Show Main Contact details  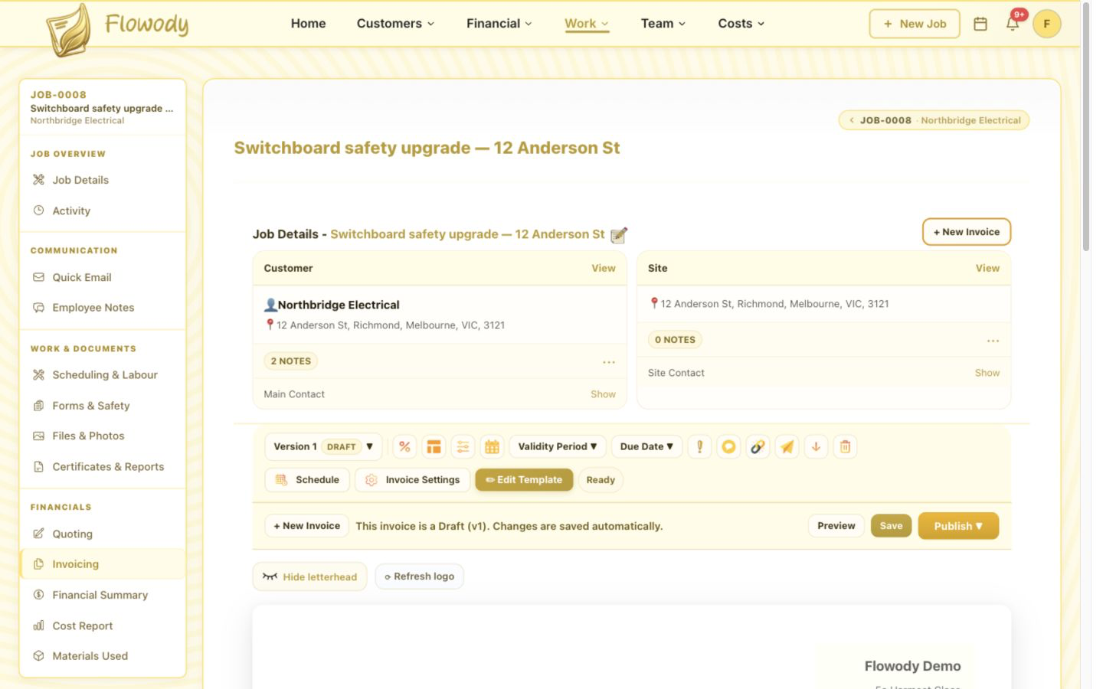coord(603,394)
